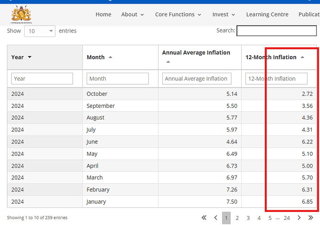The image size is (320, 225).
Task: Click the table Search input box
Action: [x=276, y=31]
